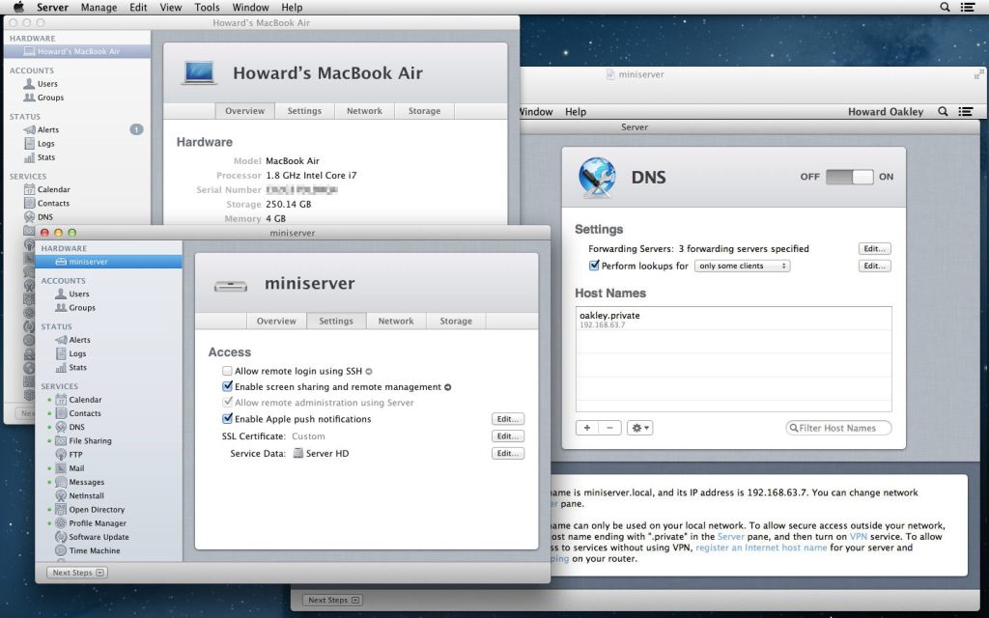This screenshot has width=989, height=618.
Task: Toggle the DNS service OFF/ON switch
Action: pyautogui.click(x=849, y=177)
